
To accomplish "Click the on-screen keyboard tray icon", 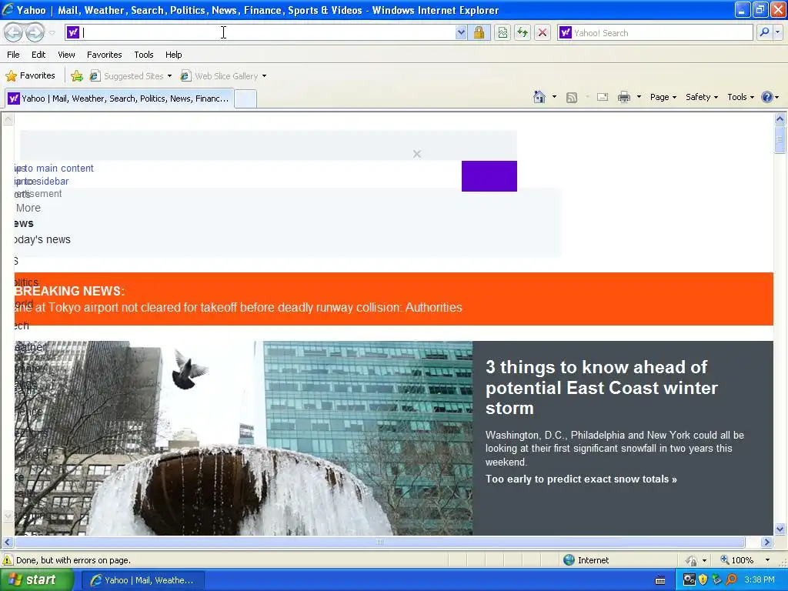I will (660, 580).
